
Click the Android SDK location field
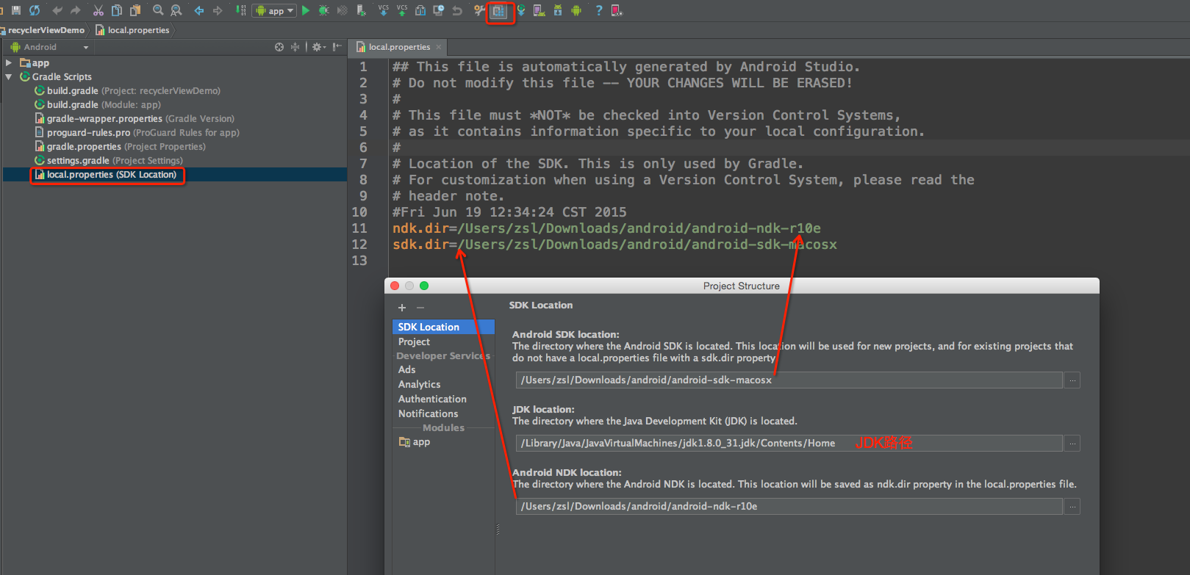789,380
